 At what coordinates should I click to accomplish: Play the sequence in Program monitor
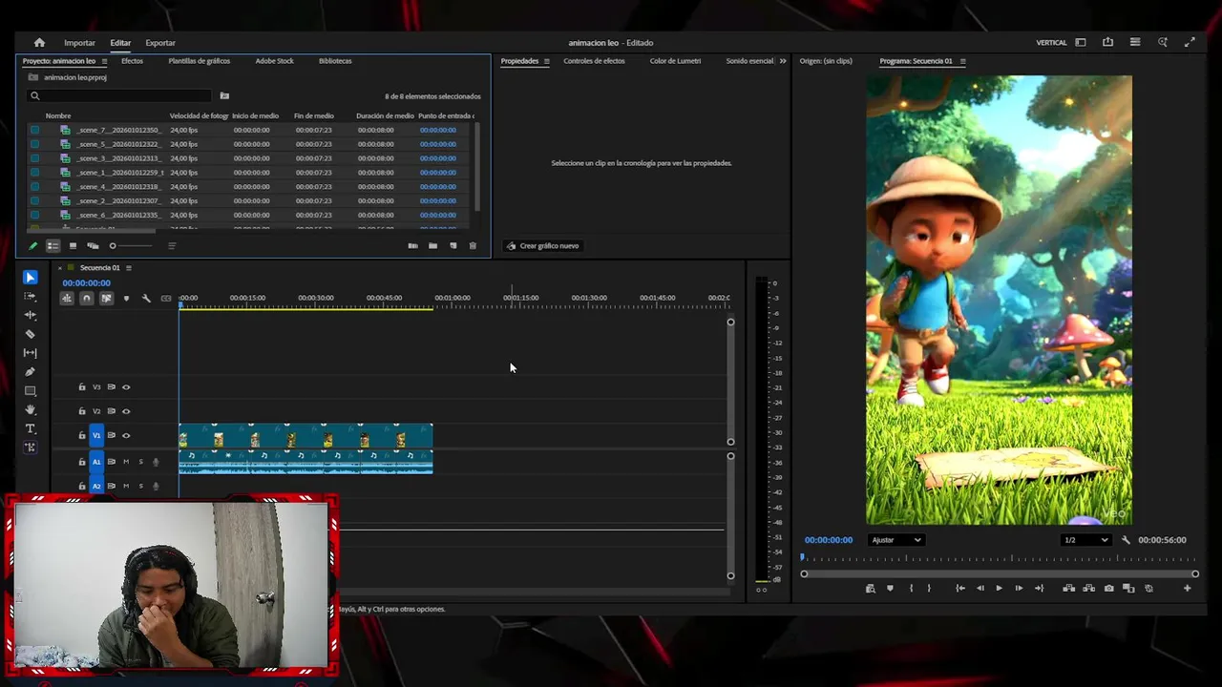pos(1000,589)
